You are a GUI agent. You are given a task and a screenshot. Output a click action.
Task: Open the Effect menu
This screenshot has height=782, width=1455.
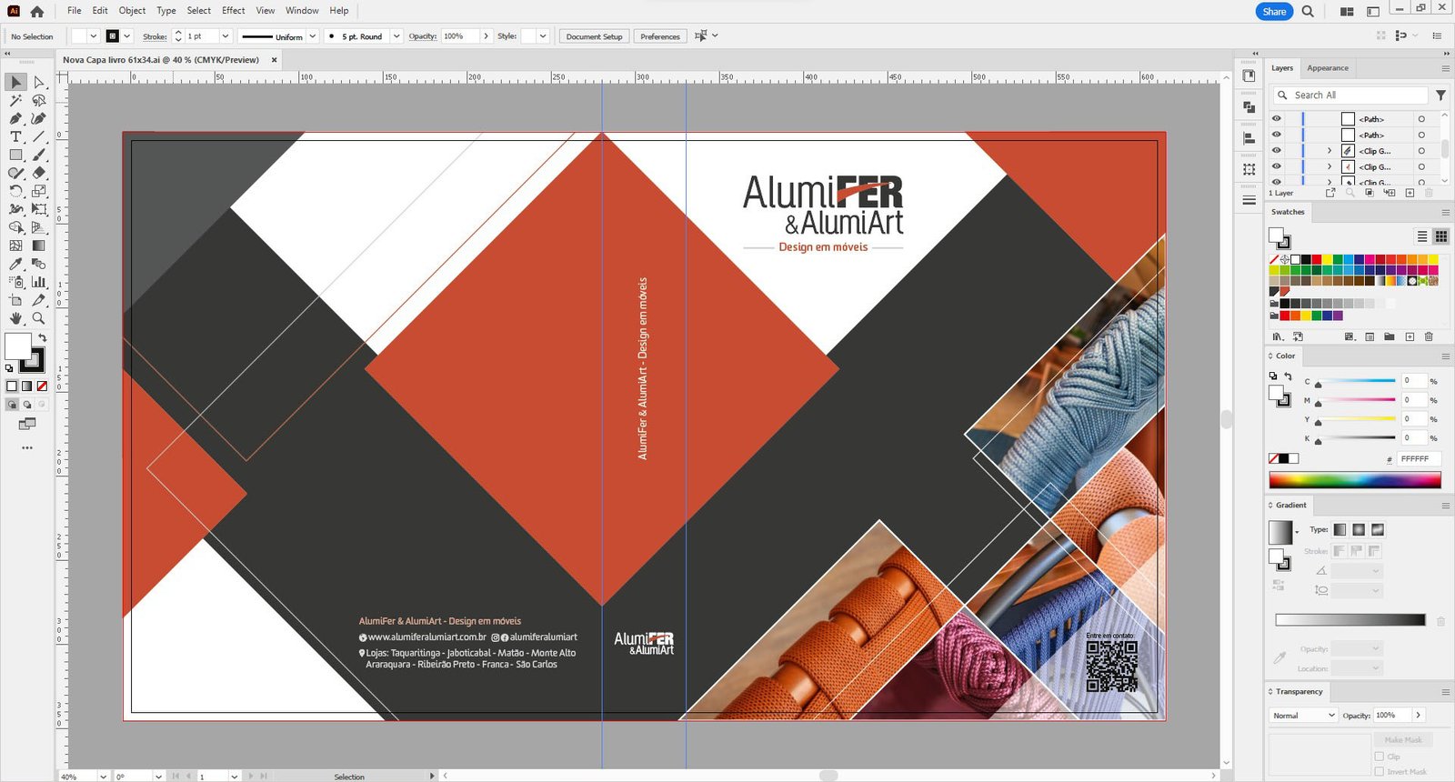click(x=234, y=11)
